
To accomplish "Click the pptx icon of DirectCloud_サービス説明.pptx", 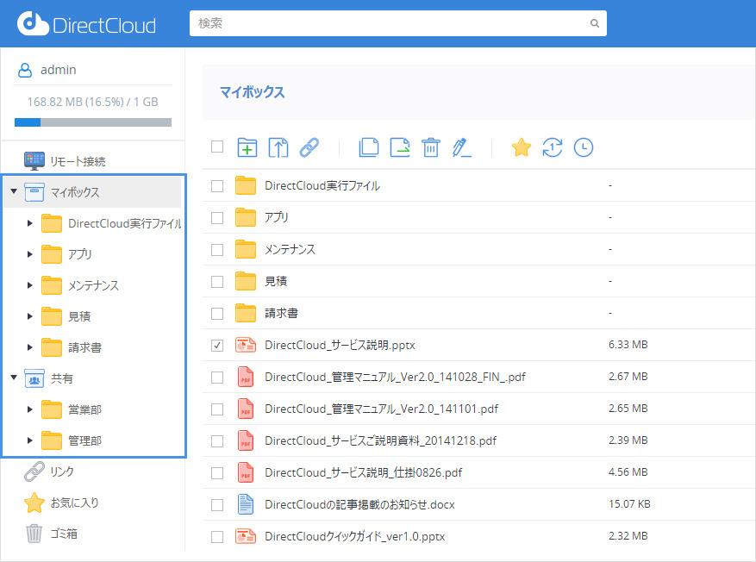I will click(246, 345).
